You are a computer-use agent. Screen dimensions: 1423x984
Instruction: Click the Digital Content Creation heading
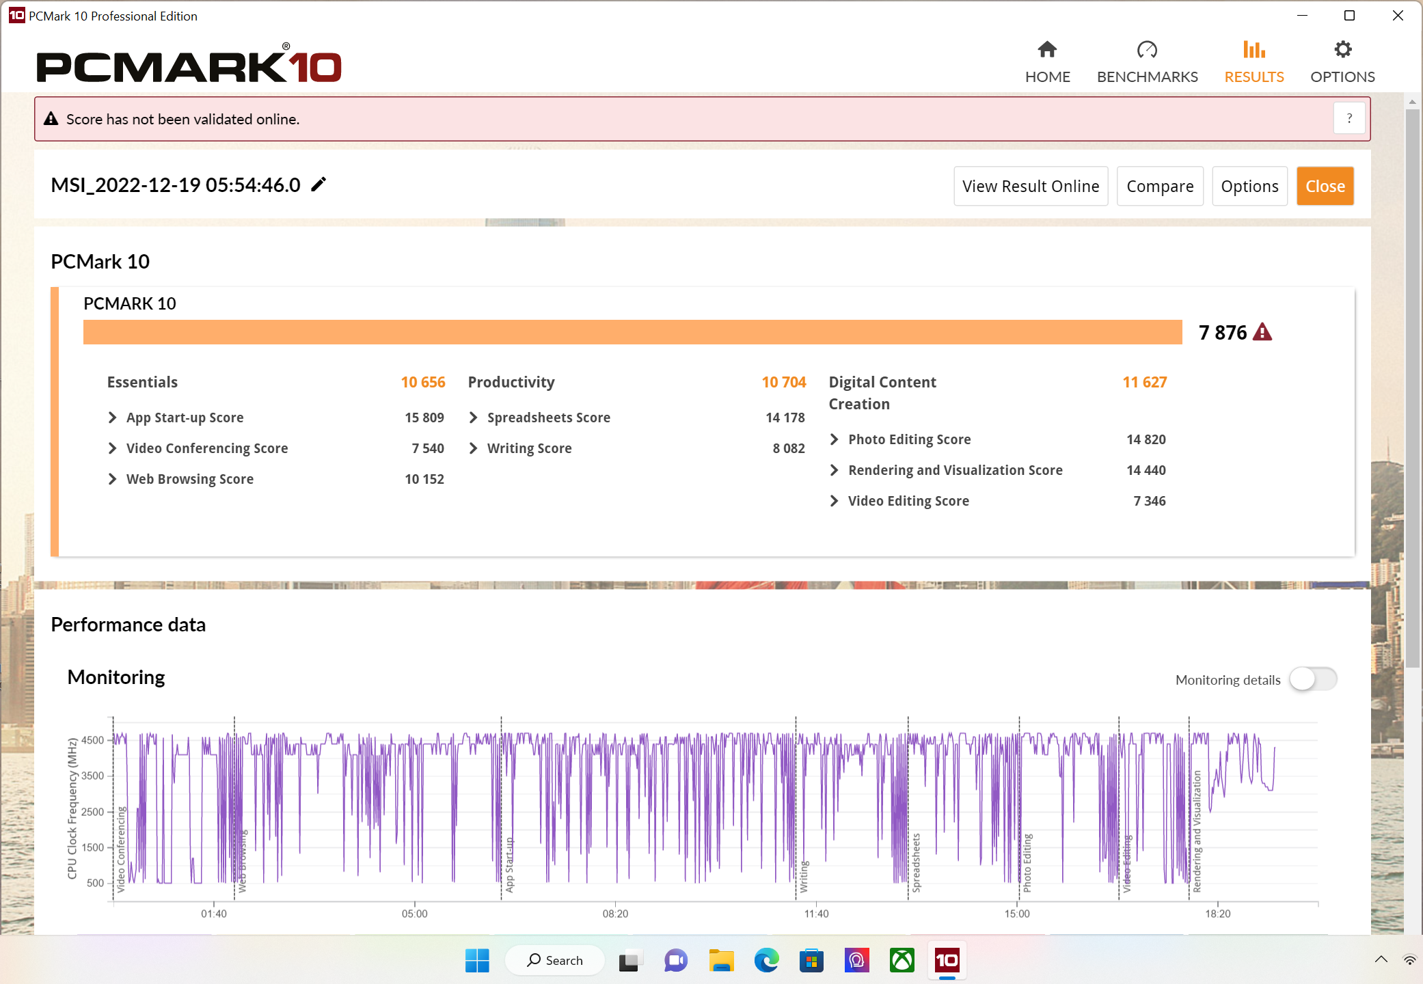[x=882, y=393]
